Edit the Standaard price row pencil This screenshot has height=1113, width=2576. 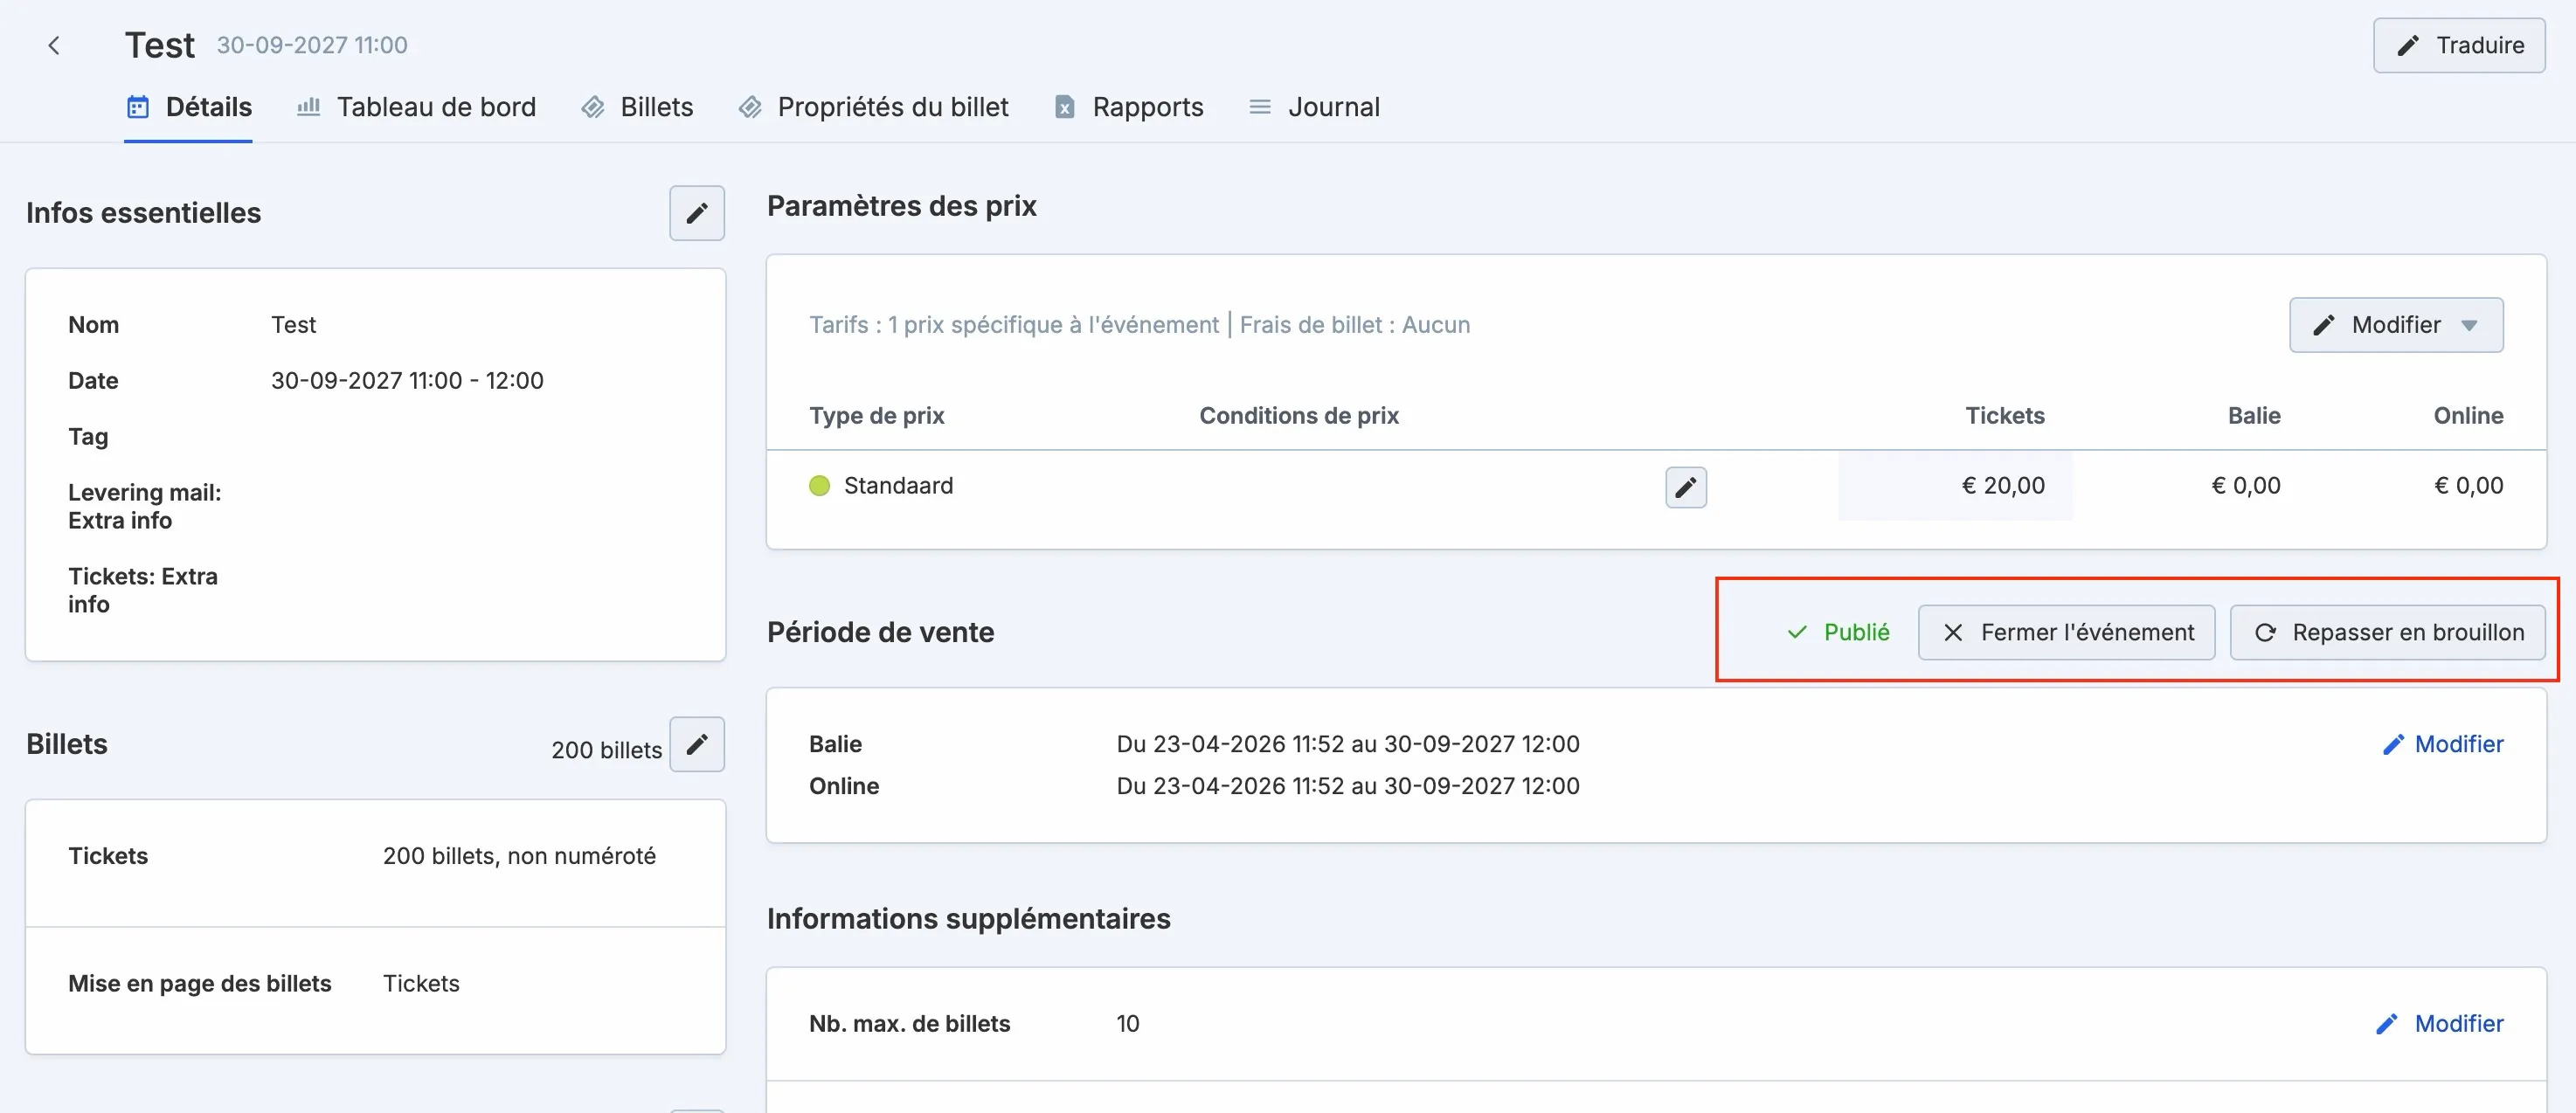(x=1686, y=487)
